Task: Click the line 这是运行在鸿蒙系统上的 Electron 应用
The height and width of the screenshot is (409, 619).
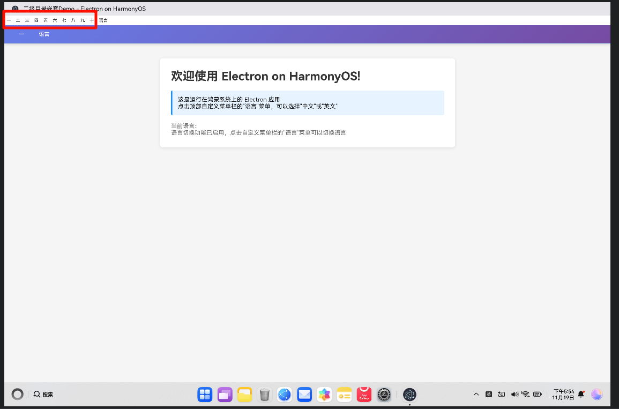Action: click(x=228, y=100)
